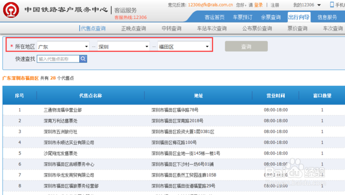Click the mobile phone icon at top right

[332, 5]
